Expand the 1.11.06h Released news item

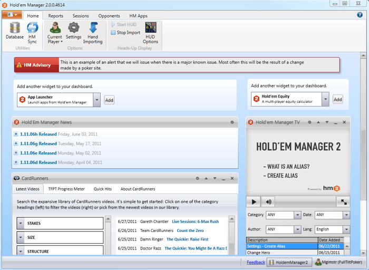click(16, 134)
